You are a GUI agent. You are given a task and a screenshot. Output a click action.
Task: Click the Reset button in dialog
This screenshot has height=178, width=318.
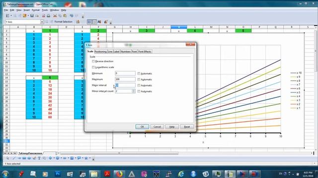pos(187,127)
